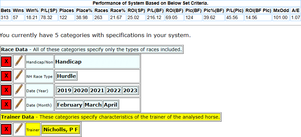The image size is (301, 137).
Task: Click the Handicap value cell
Action: tap(97, 62)
